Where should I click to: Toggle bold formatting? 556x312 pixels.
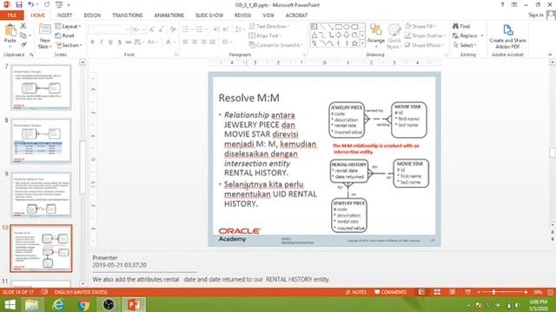(93, 42)
